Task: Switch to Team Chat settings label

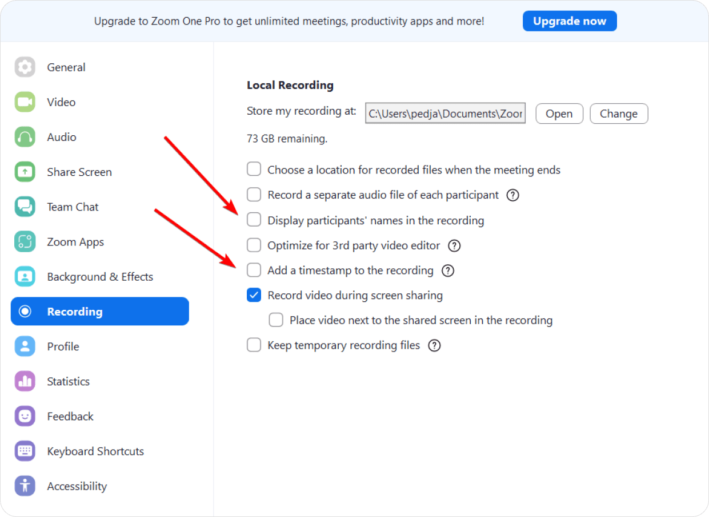Action: [x=73, y=207]
